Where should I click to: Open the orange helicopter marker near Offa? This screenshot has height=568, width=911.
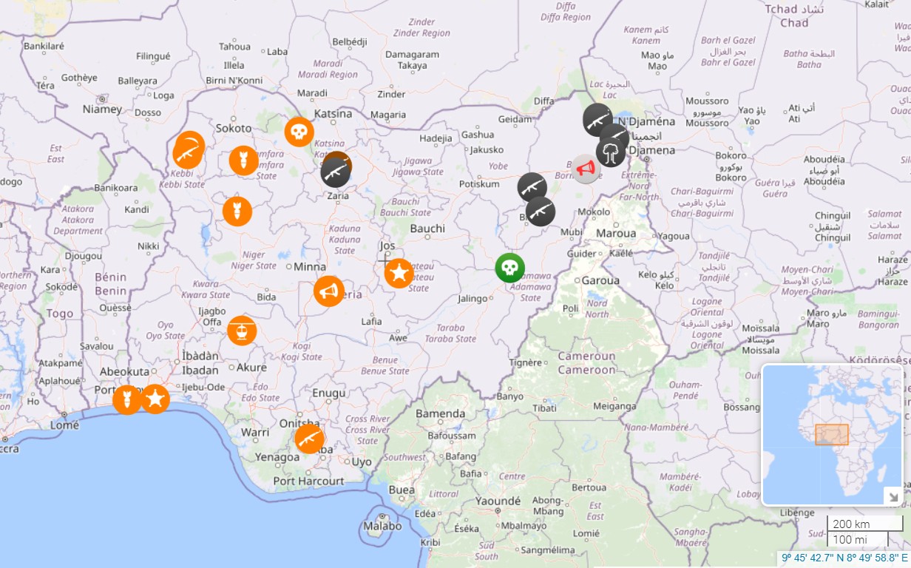tap(242, 331)
